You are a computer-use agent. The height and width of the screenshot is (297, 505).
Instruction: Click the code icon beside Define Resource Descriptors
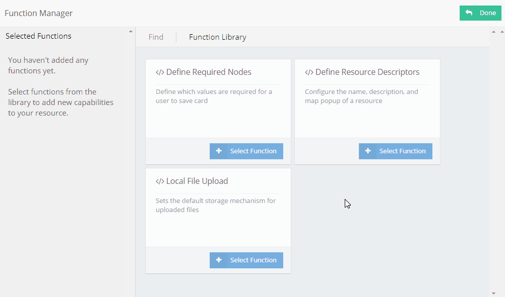click(309, 72)
